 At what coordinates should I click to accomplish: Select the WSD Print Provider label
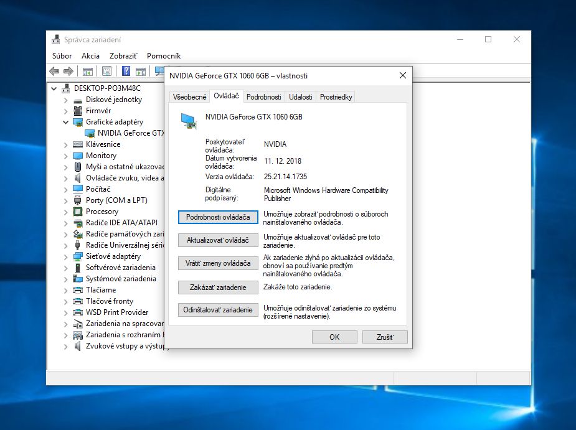(117, 312)
